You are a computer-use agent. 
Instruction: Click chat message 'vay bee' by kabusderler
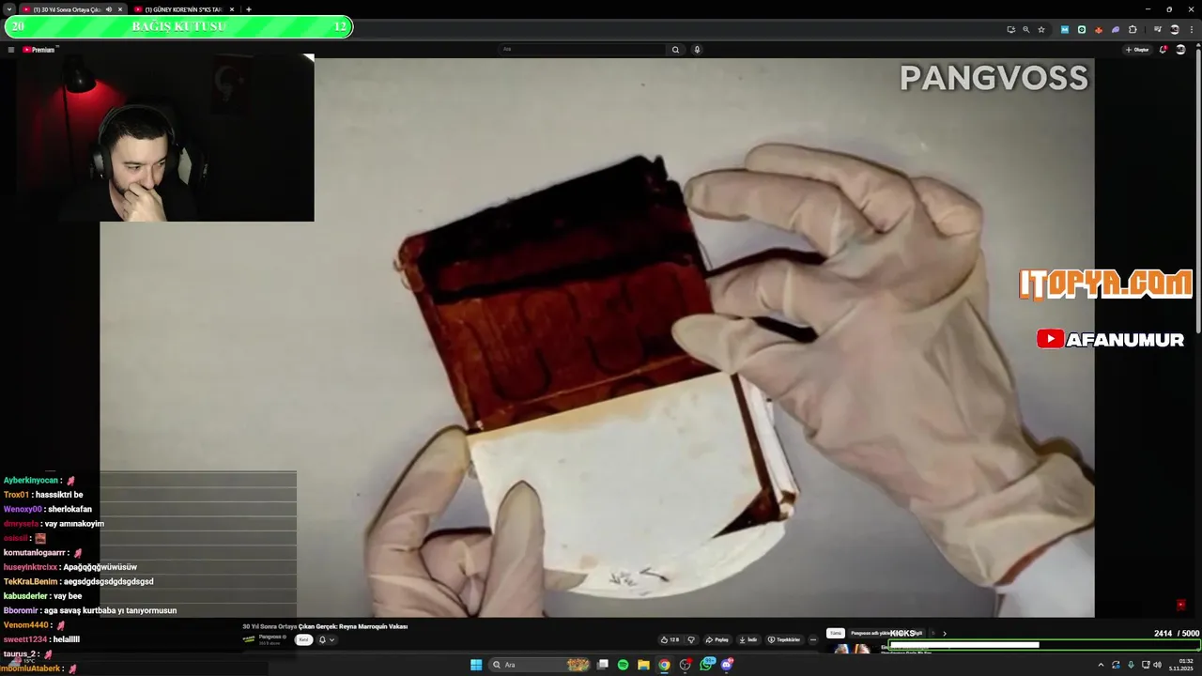68,596
